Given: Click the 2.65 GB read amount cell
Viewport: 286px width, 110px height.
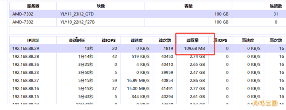Looking at the screenshot, I should coord(197,65).
